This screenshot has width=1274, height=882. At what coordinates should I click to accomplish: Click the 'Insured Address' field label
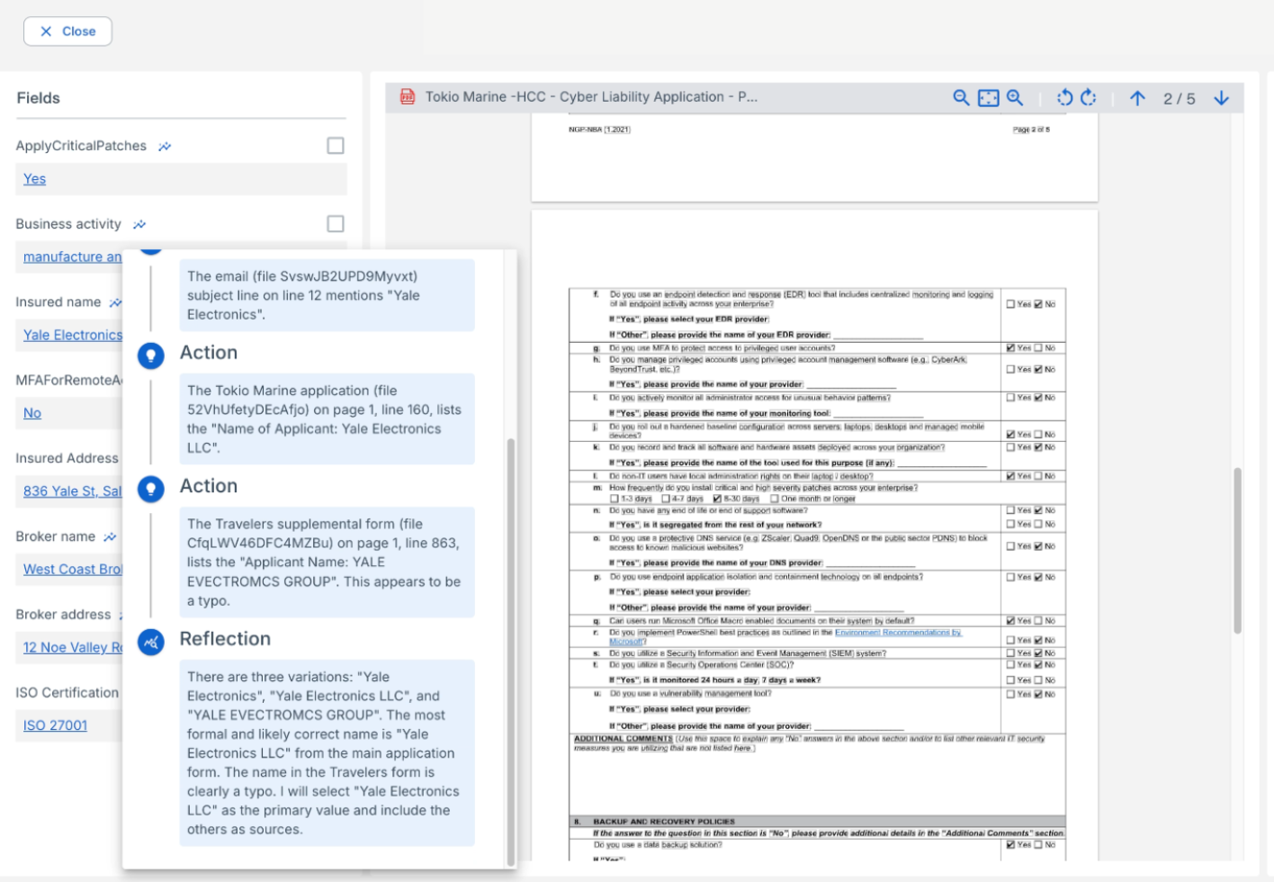67,458
